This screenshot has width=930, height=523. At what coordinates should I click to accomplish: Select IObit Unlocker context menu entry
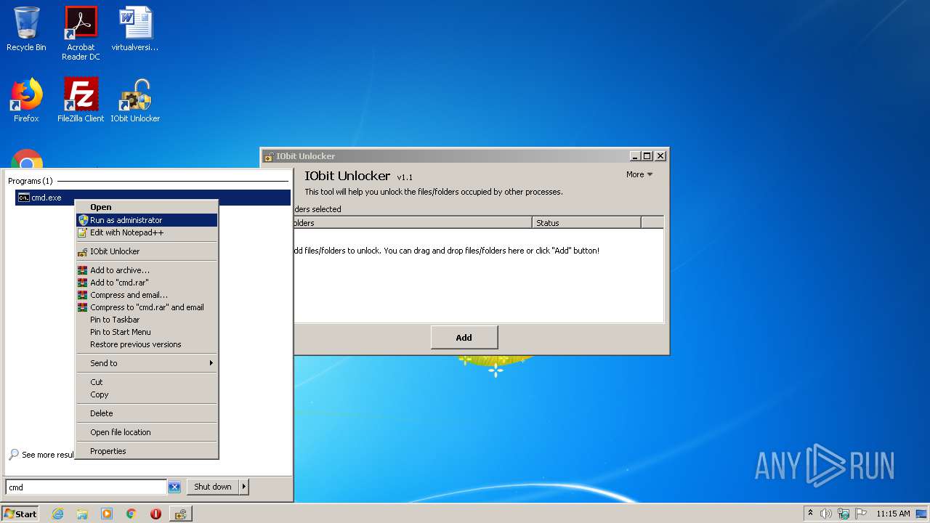point(147,251)
